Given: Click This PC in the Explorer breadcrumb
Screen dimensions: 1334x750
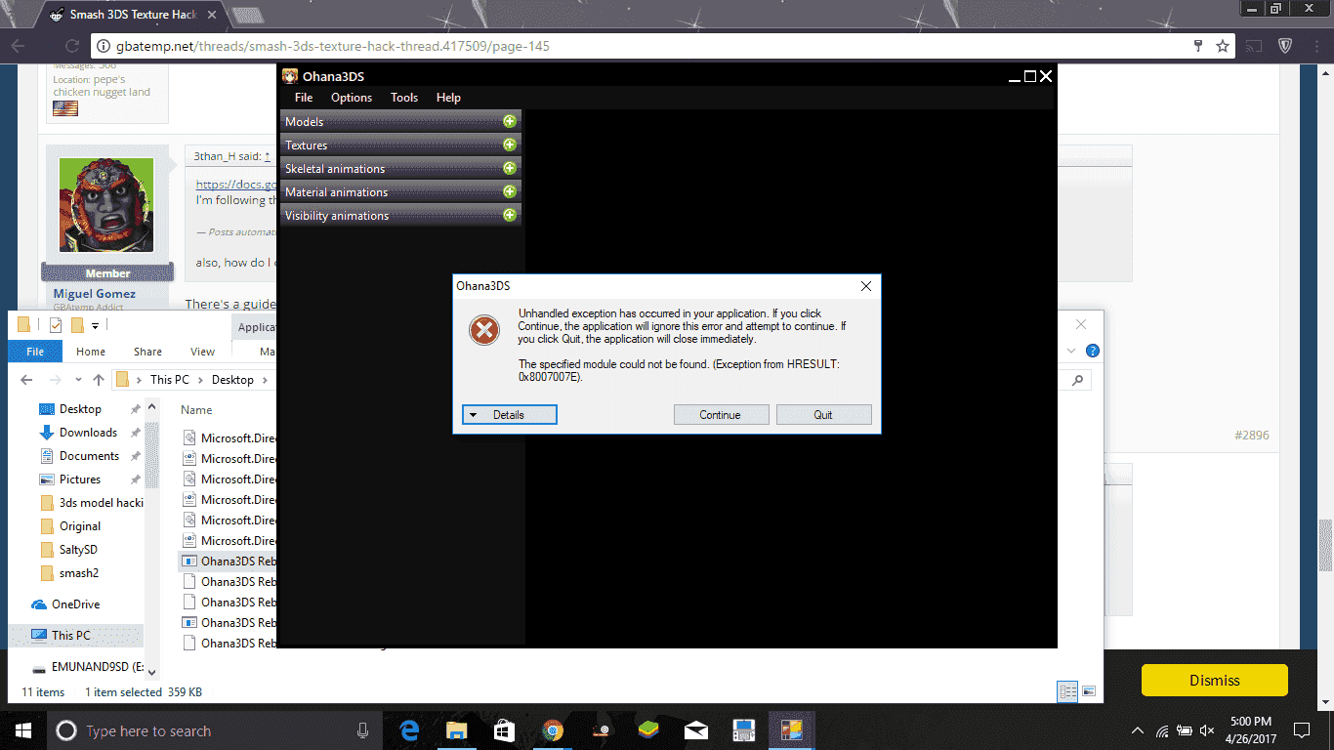Looking at the screenshot, I should pos(170,380).
